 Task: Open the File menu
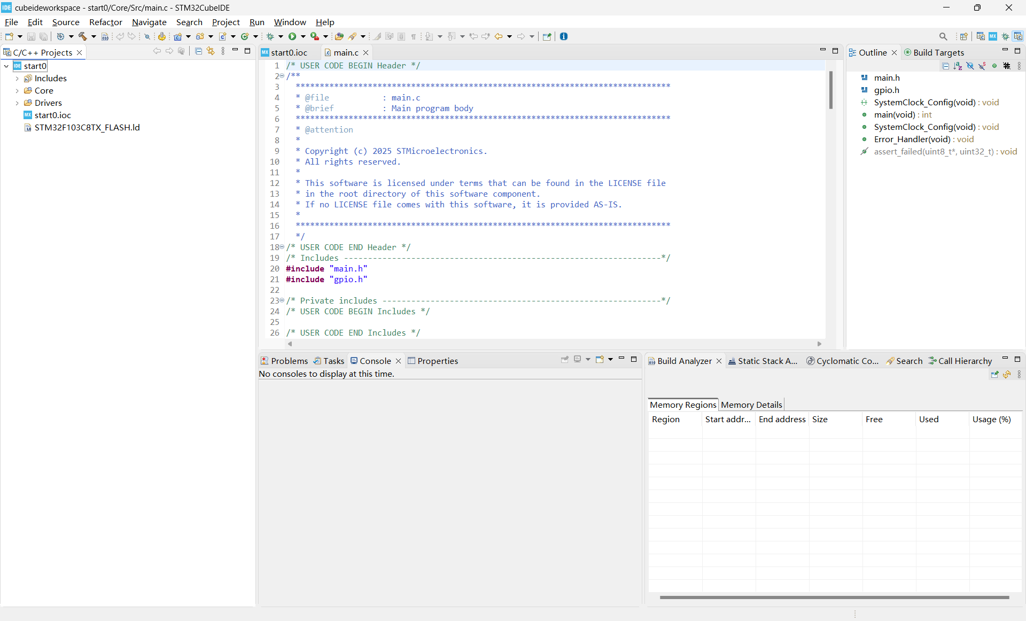click(11, 22)
